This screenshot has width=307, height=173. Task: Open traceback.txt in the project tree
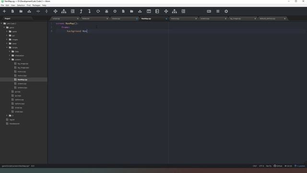(14, 124)
